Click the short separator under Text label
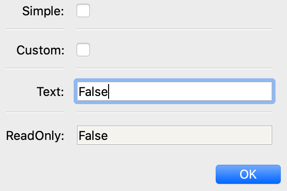This screenshot has height=191, width=287. [x=34, y=112]
